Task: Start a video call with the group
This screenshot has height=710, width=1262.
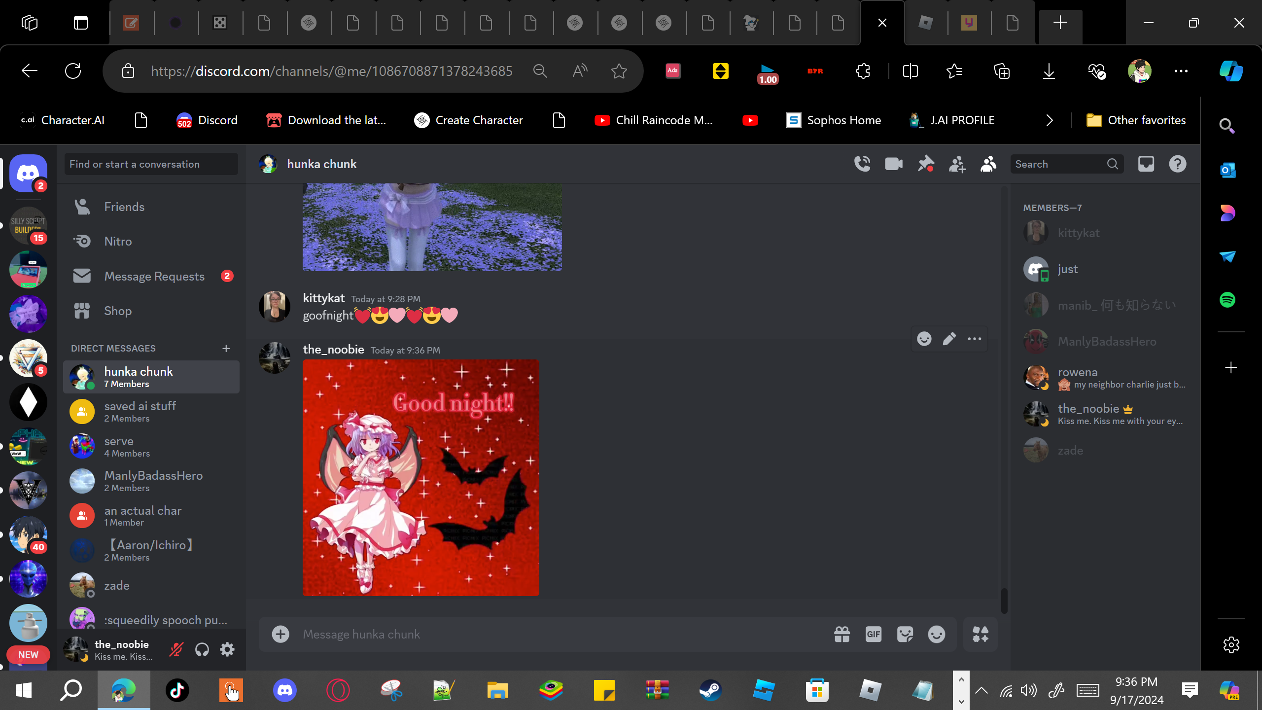Action: pos(894,164)
